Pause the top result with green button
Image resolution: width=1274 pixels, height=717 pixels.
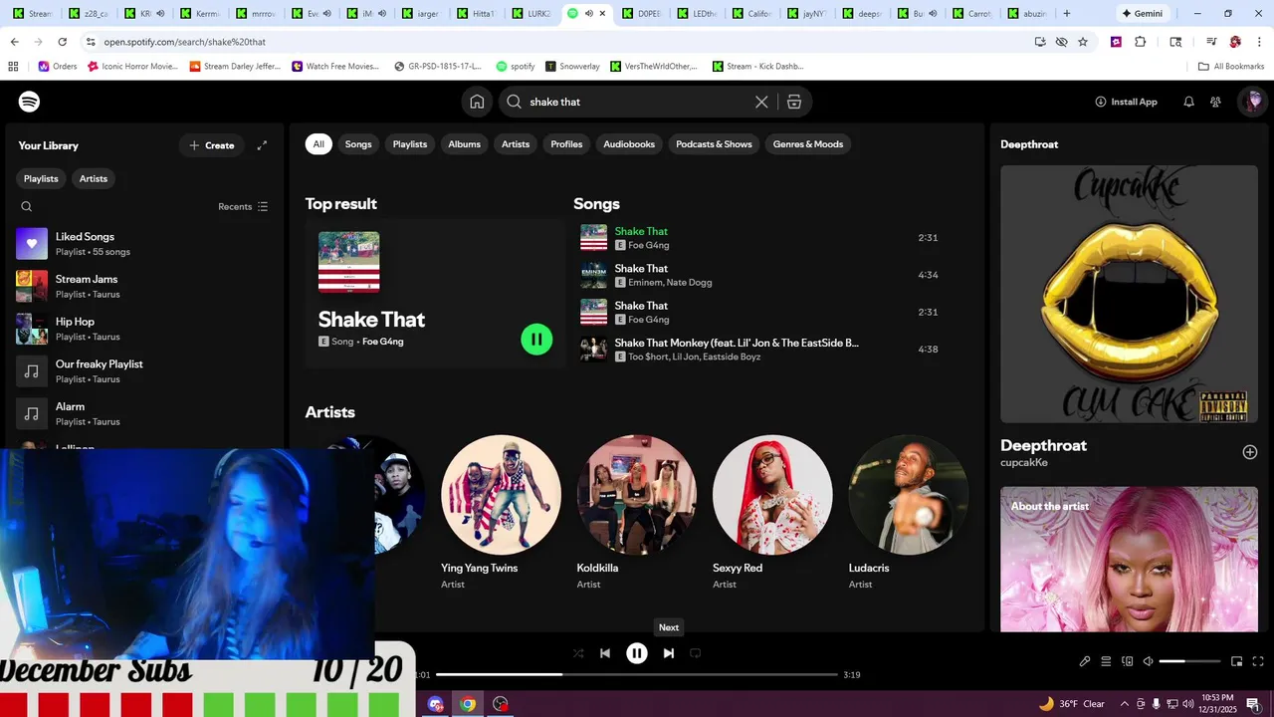(x=536, y=340)
